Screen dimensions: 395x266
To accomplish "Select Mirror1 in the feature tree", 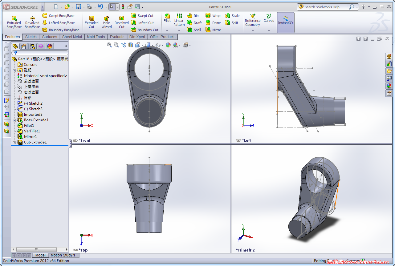I will (27, 137).
